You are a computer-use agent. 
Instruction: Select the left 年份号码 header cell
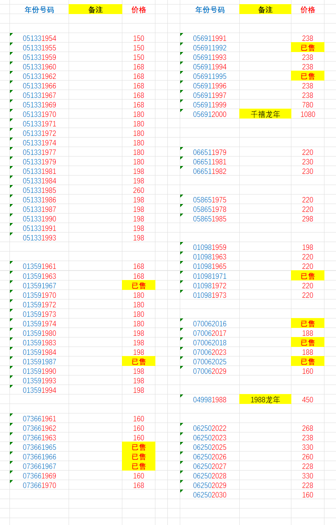(x=39, y=10)
